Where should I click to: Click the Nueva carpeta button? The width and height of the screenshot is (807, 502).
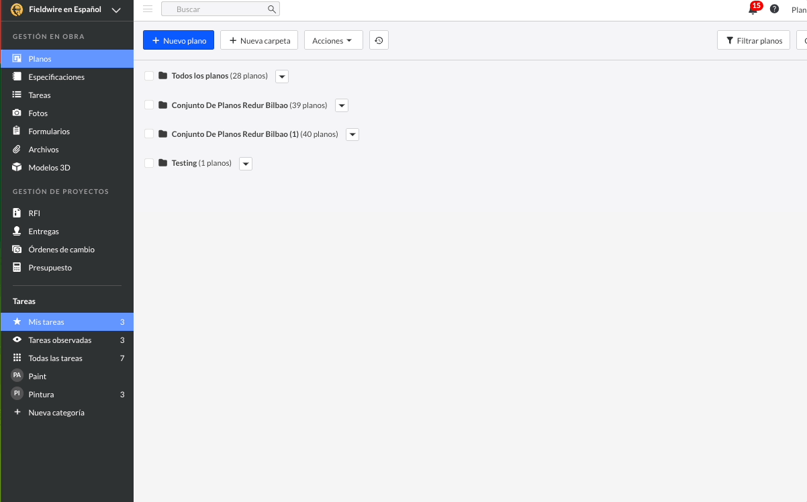(x=259, y=40)
